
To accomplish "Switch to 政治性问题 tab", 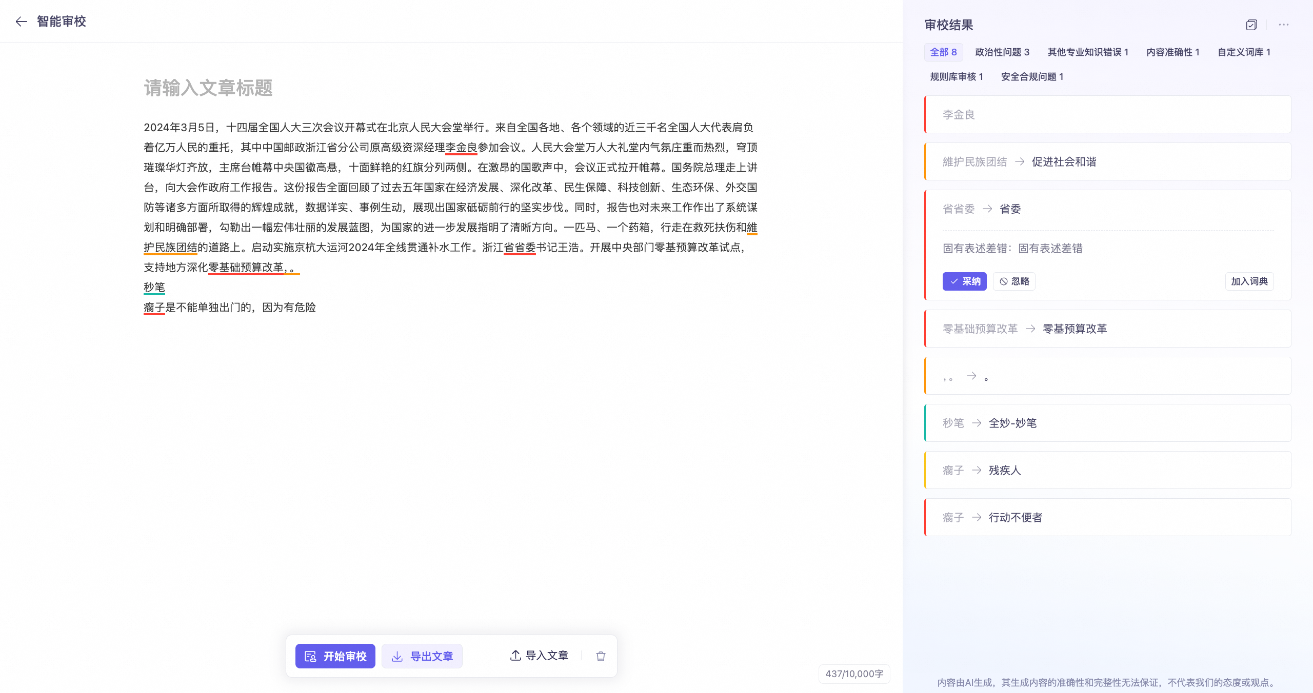I will click(1002, 52).
